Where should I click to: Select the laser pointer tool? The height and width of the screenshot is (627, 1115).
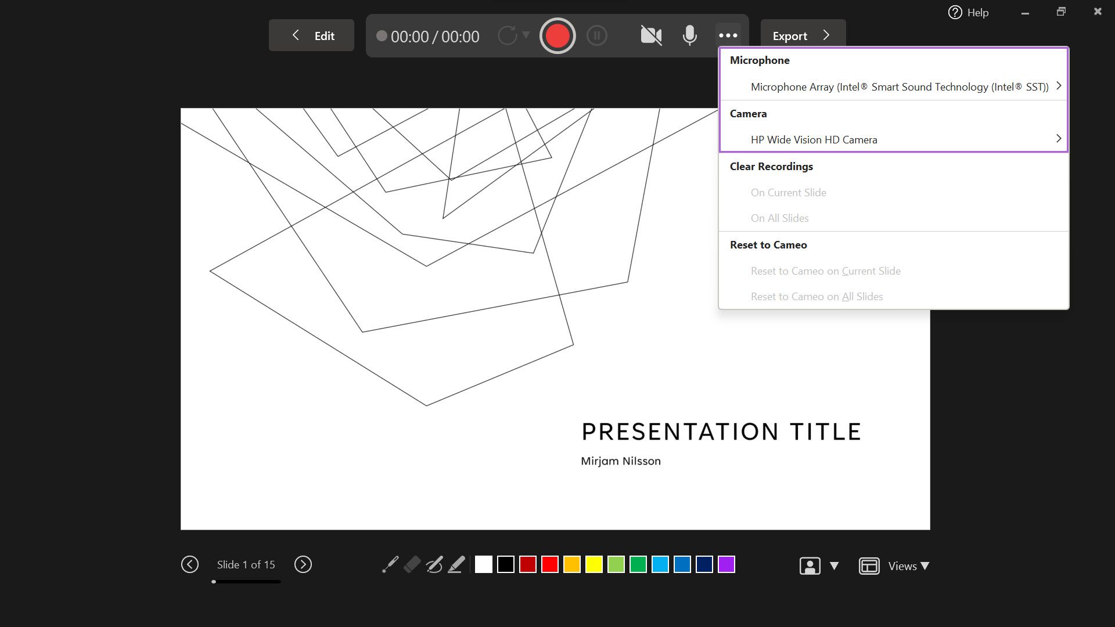390,564
